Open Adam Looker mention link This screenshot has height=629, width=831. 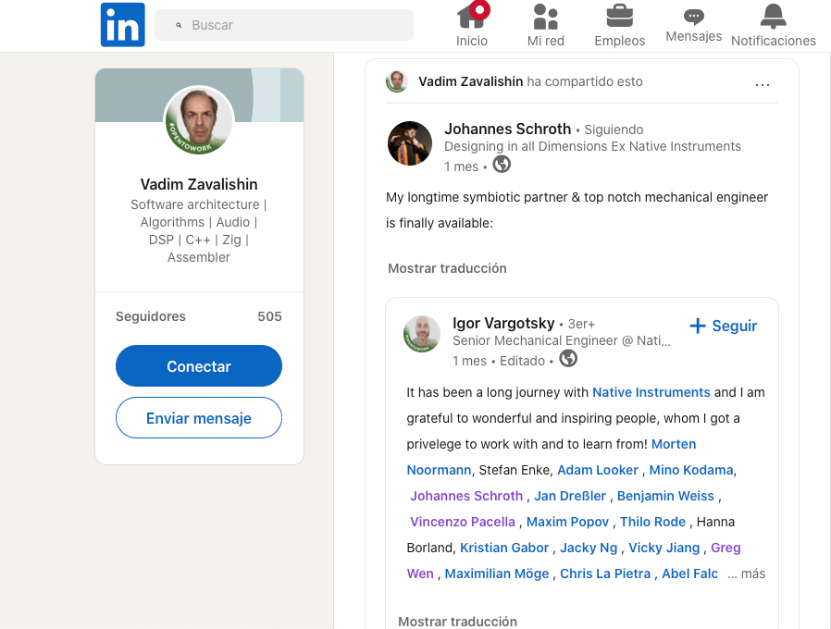click(x=597, y=470)
